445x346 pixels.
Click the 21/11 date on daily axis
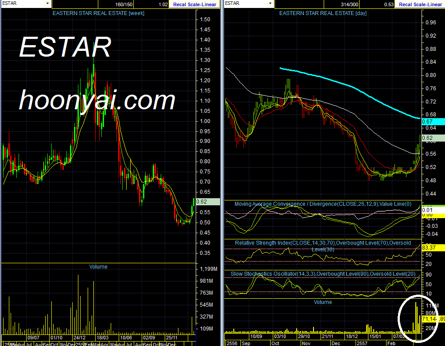click(x=328, y=336)
